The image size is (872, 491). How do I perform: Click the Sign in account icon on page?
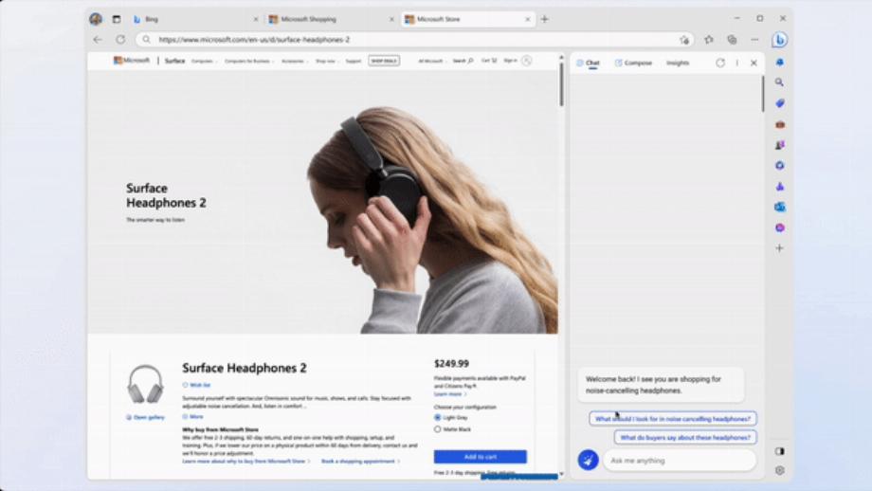click(527, 61)
